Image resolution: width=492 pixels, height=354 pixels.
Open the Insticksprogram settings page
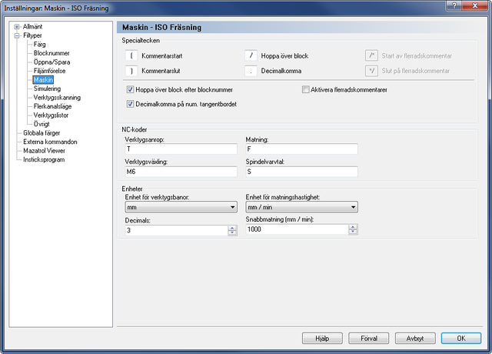44,159
